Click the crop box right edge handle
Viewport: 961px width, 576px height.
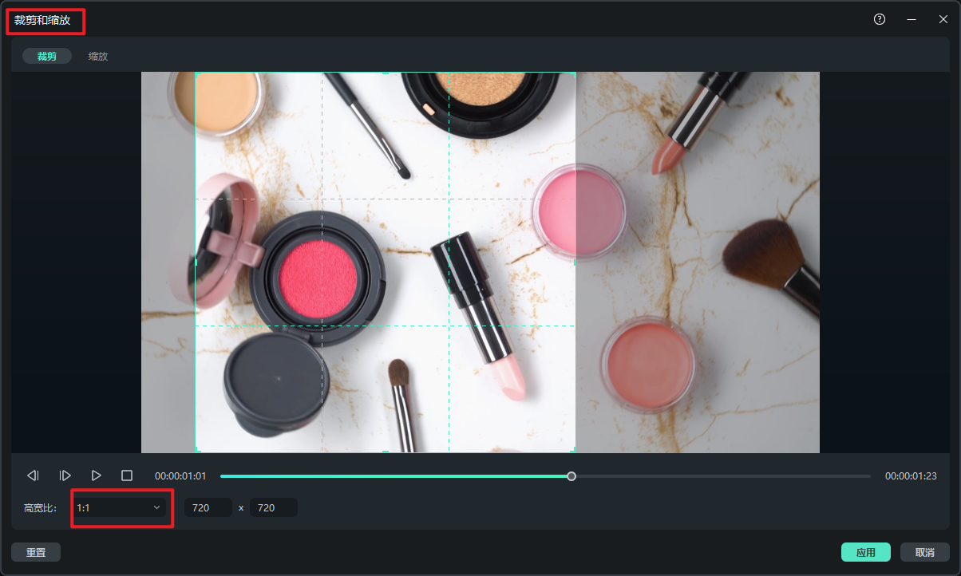tap(575, 262)
